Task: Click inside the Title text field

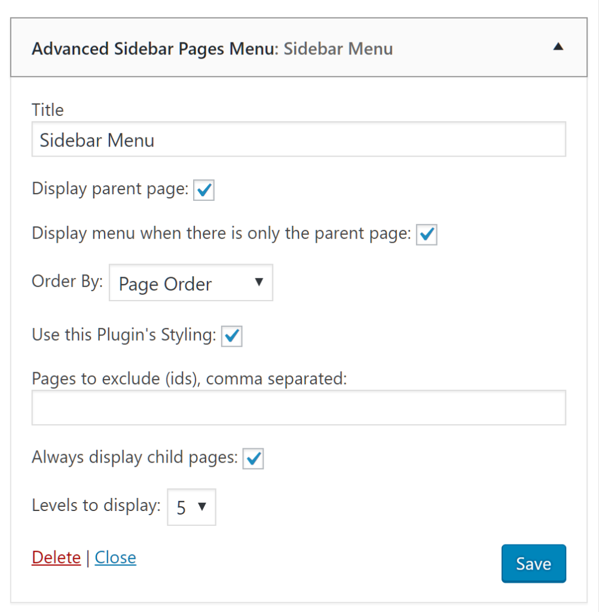Action: coord(299,139)
